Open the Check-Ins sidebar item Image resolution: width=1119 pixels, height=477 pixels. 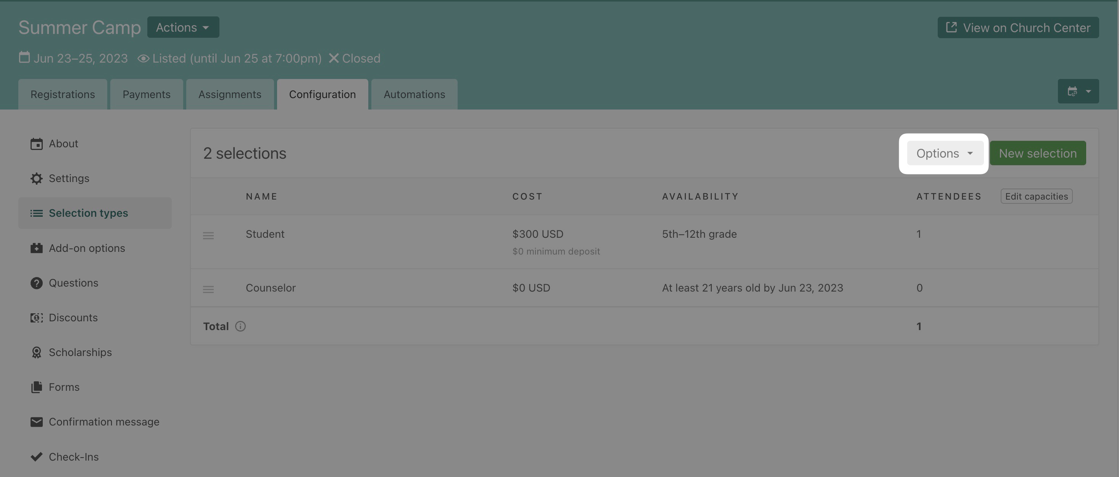73,457
